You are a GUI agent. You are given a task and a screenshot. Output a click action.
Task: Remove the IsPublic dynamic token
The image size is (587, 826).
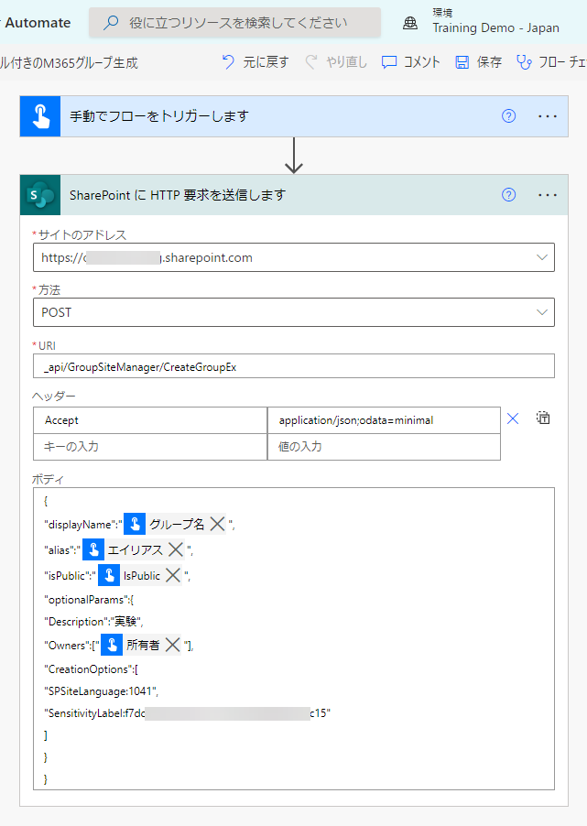[x=173, y=575]
